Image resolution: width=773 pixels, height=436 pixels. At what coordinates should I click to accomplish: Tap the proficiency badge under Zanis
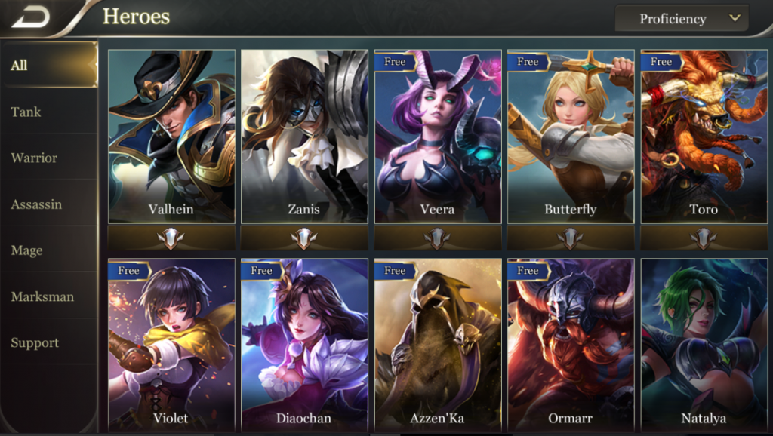click(304, 238)
